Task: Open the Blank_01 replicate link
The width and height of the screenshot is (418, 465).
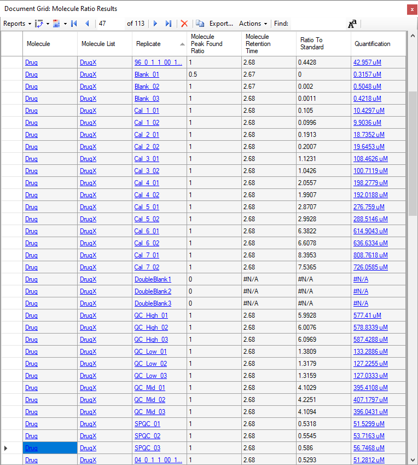Action: click(x=147, y=74)
